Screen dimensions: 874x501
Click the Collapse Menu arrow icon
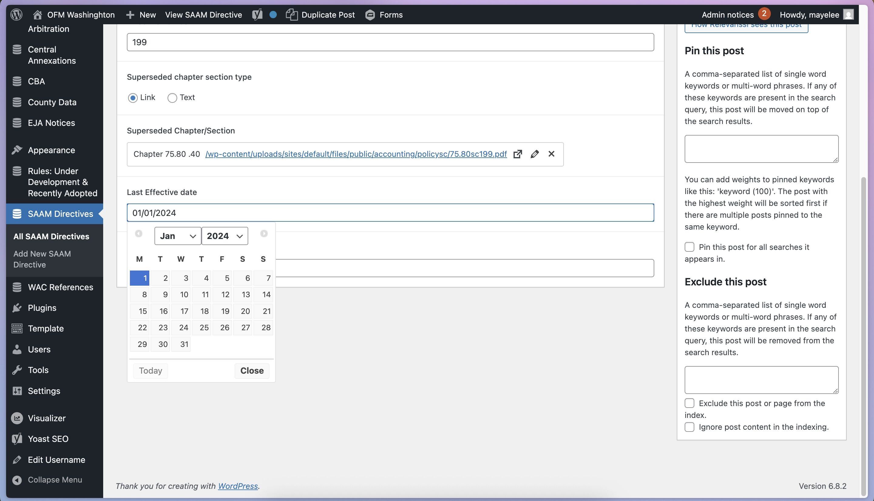pos(17,480)
